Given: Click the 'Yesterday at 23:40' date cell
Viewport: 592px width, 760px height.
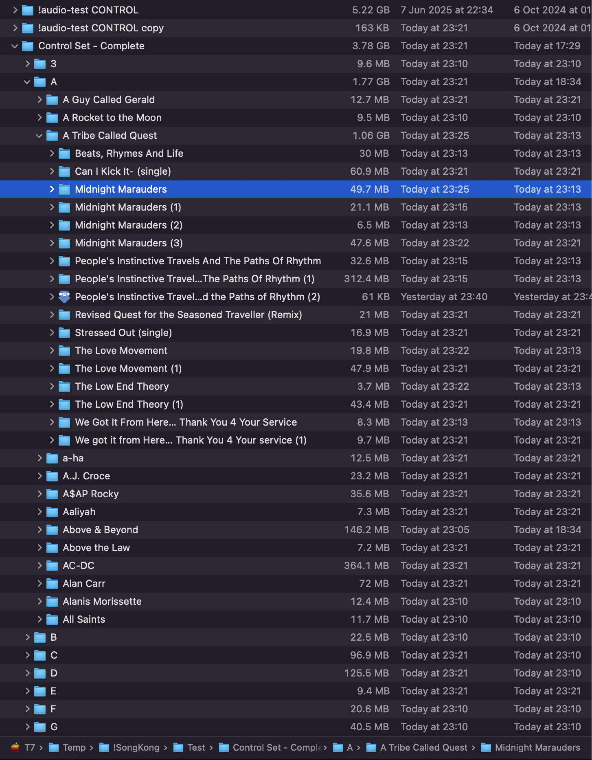Looking at the screenshot, I should 444,297.
